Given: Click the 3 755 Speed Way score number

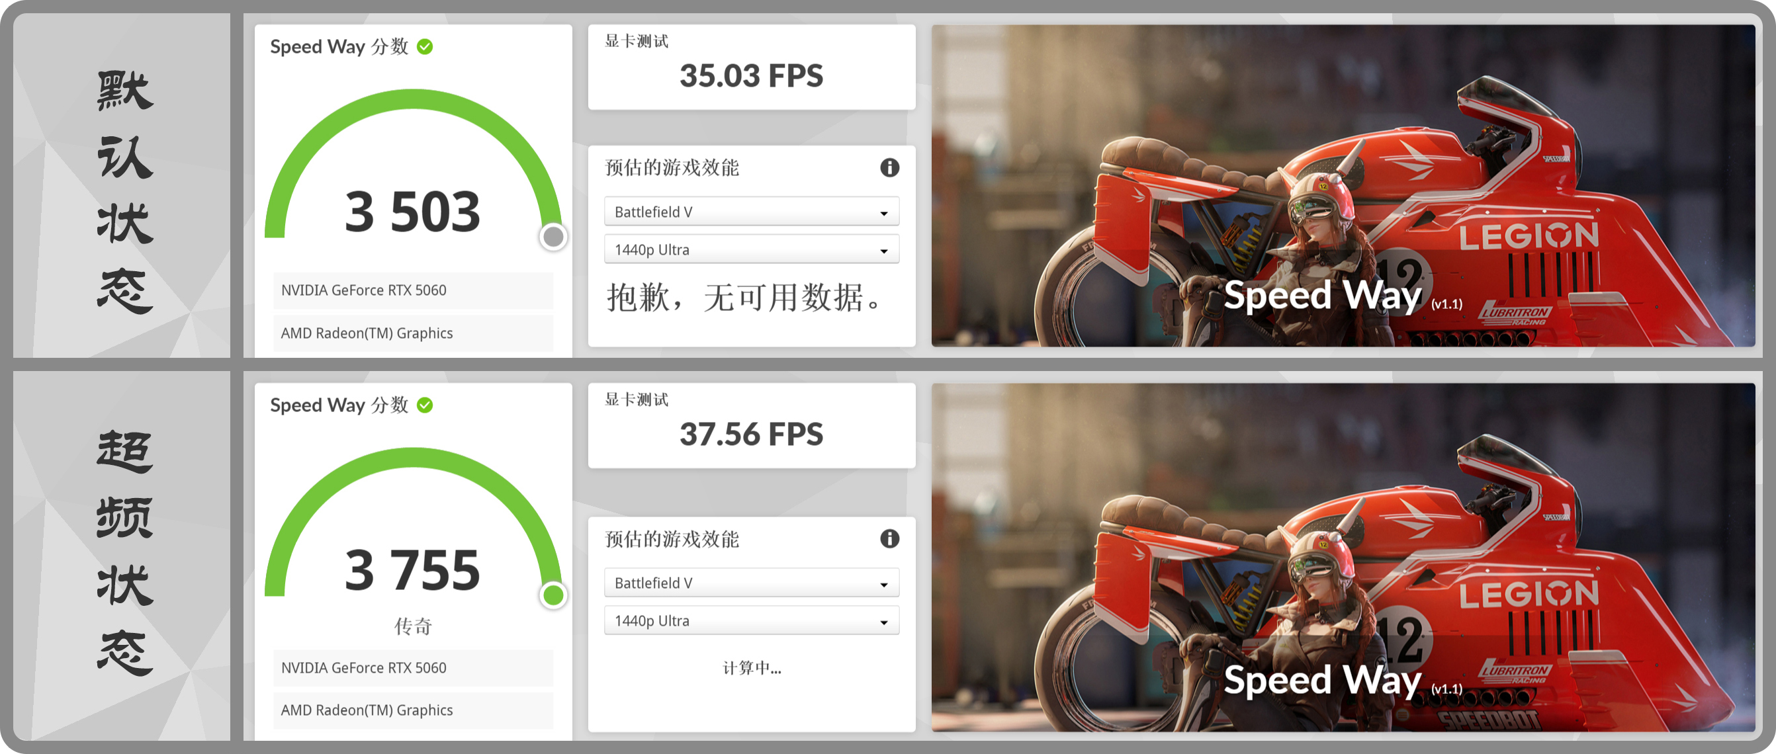Looking at the screenshot, I should (412, 570).
